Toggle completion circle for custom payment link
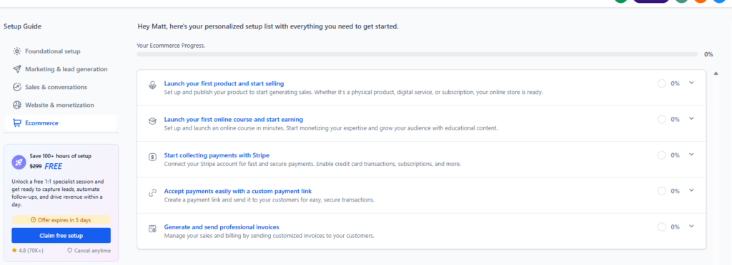This screenshot has height=265, width=732. (661, 191)
